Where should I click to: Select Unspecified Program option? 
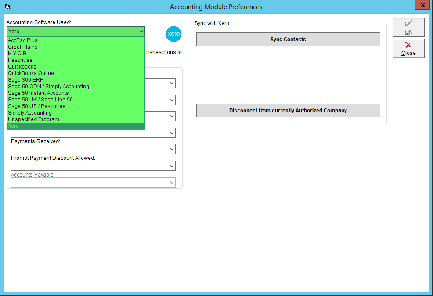(x=76, y=119)
